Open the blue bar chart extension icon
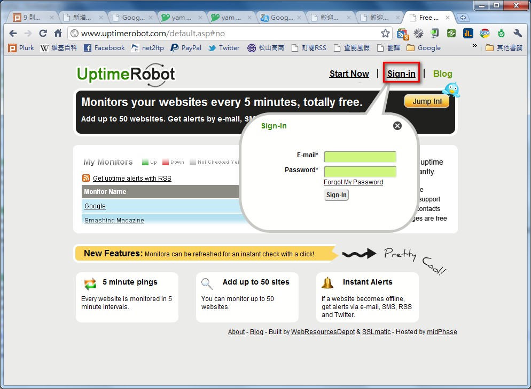The width and height of the screenshot is (531, 389). click(x=468, y=33)
